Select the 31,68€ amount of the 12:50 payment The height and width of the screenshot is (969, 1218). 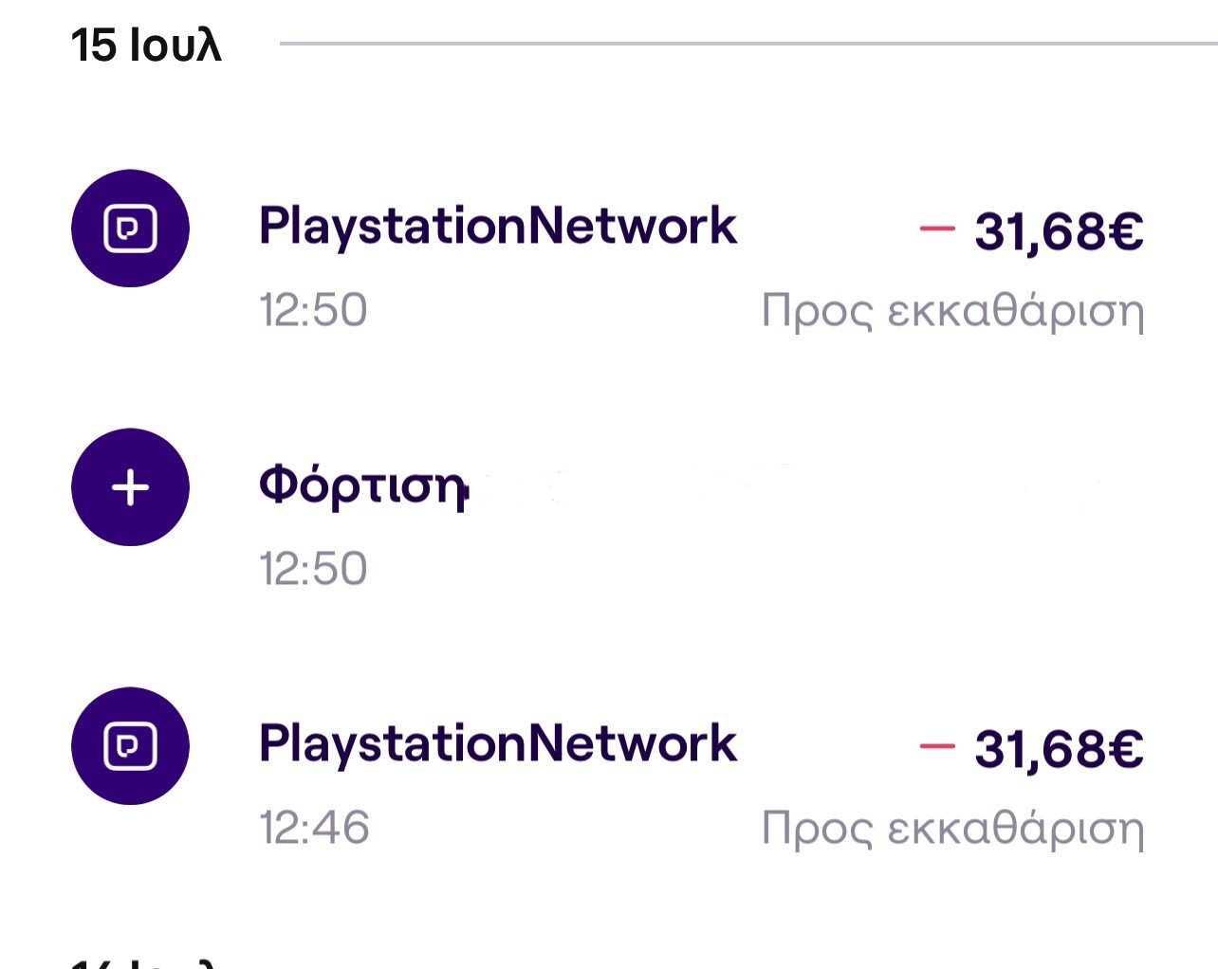(1058, 230)
